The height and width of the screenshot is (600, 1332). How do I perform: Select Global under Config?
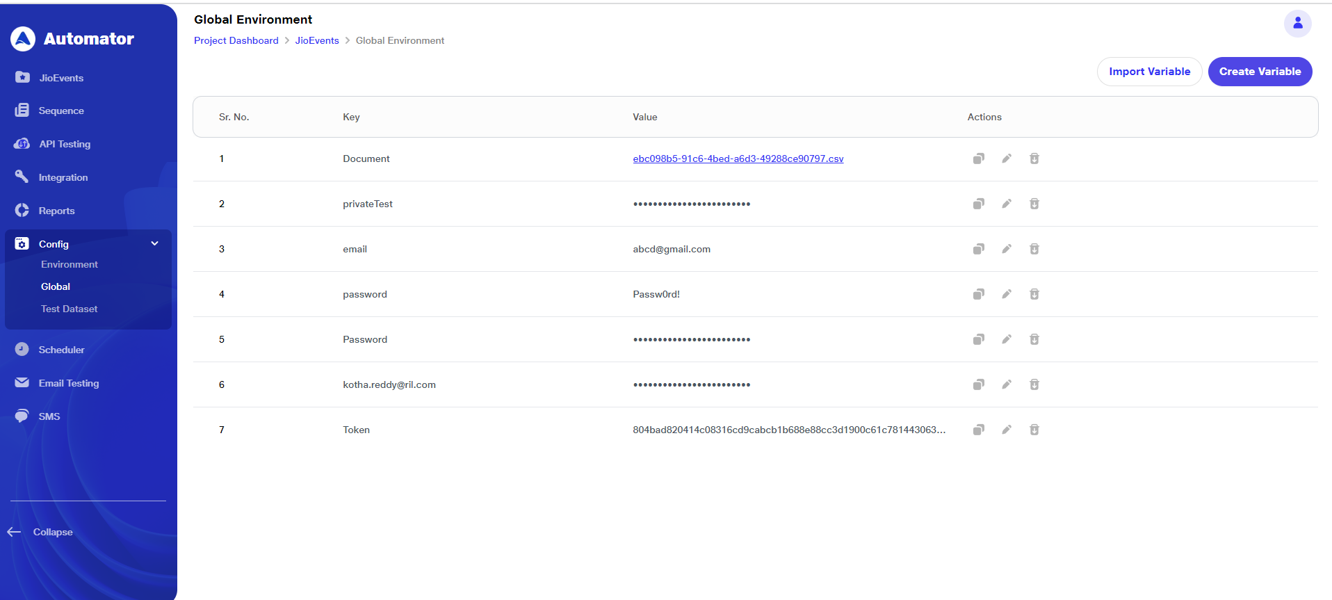tap(56, 286)
